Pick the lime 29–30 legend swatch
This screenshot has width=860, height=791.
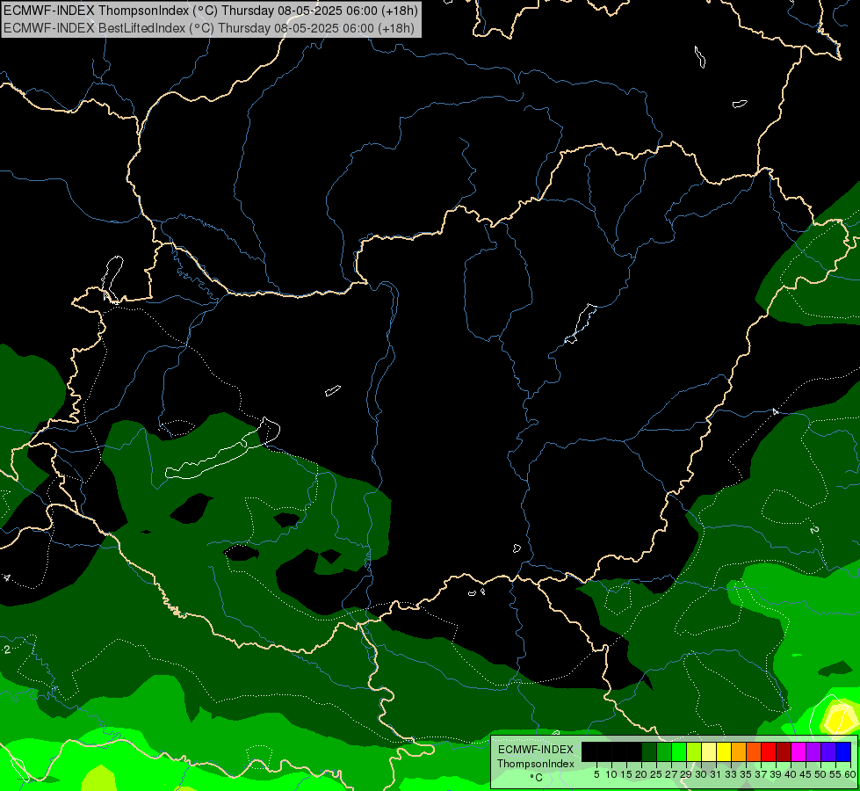point(694,752)
